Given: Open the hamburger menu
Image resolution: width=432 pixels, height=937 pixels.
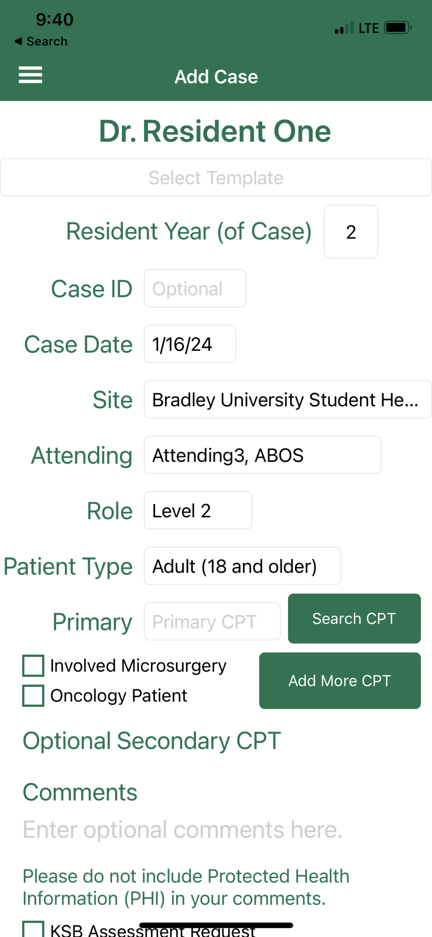Looking at the screenshot, I should 30,75.
